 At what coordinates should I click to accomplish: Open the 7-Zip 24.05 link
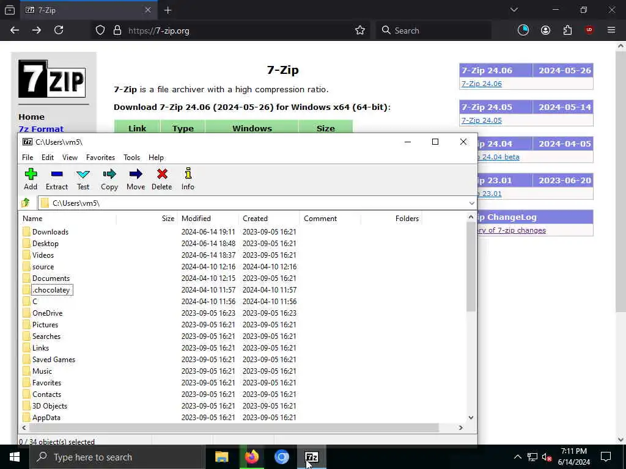[x=482, y=120]
